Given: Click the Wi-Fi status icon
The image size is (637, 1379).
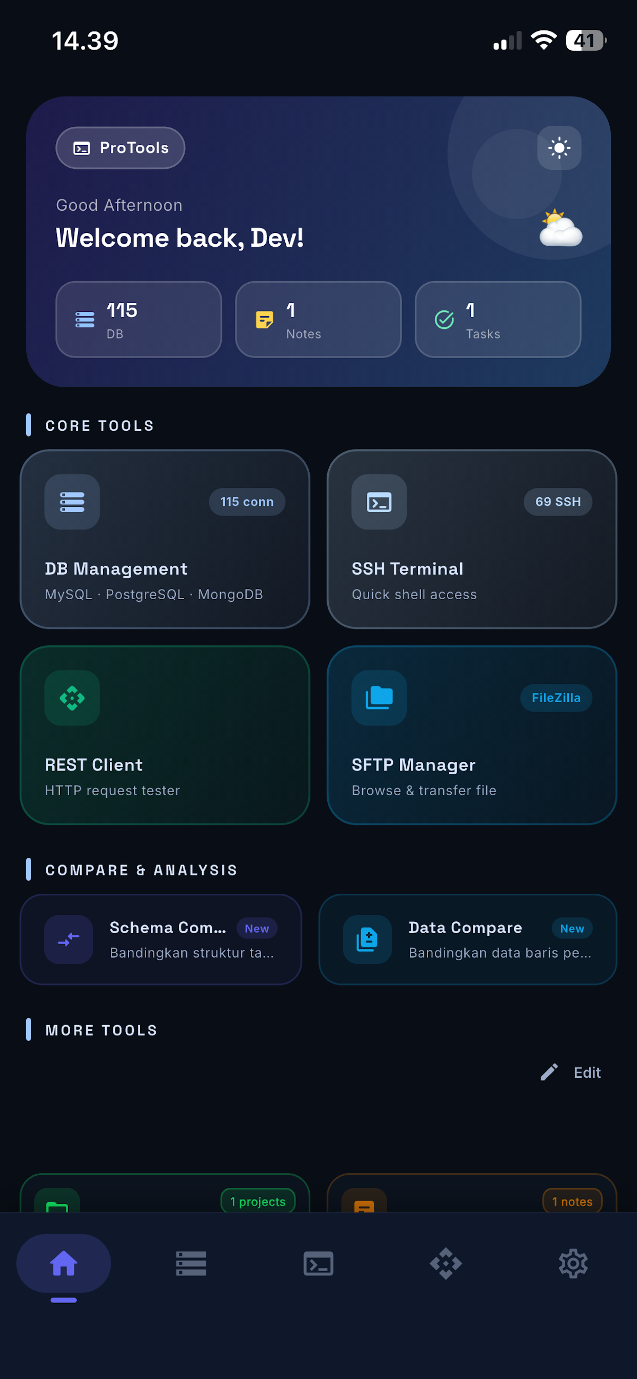Looking at the screenshot, I should [544, 41].
